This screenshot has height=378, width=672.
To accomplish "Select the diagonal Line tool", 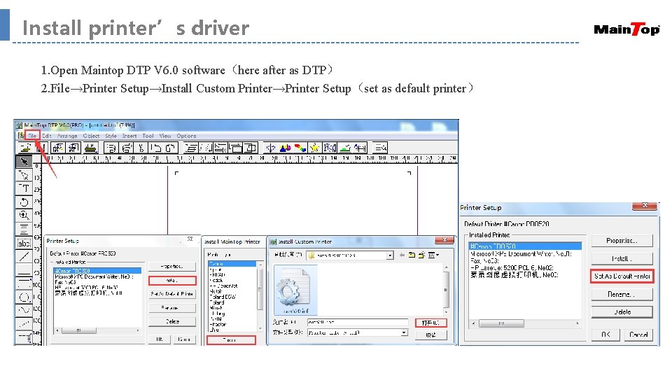I will (24, 256).
